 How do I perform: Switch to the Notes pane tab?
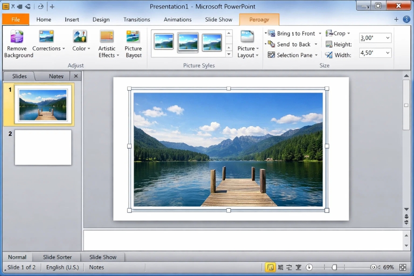tap(56, 76)
